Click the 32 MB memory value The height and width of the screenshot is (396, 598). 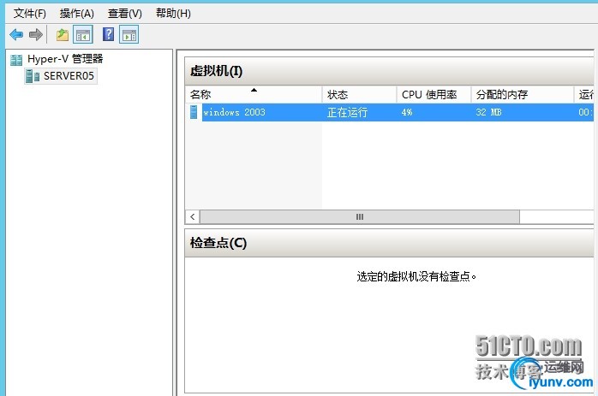point(488,112)
